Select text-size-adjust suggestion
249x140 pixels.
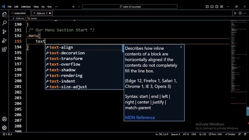[84, 87]
